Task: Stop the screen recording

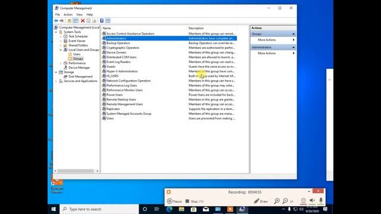Action: tap(195, 201)
